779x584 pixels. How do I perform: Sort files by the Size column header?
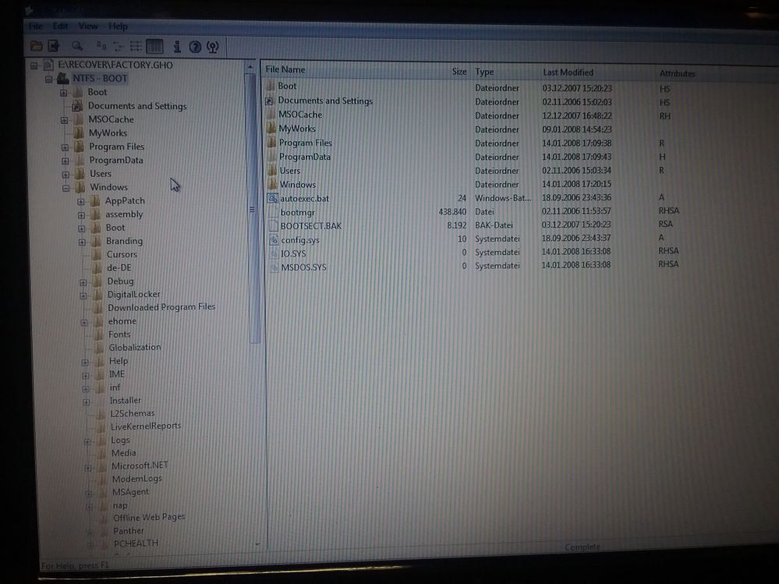point(458,72)
